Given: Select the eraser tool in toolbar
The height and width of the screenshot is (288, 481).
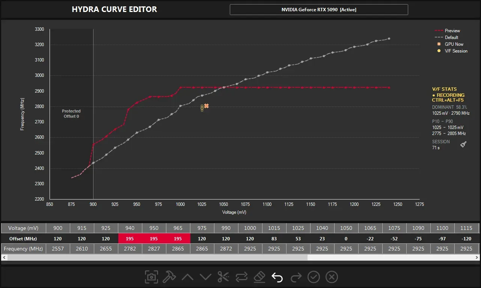Looking at the screenshot, I should point(259,277).
